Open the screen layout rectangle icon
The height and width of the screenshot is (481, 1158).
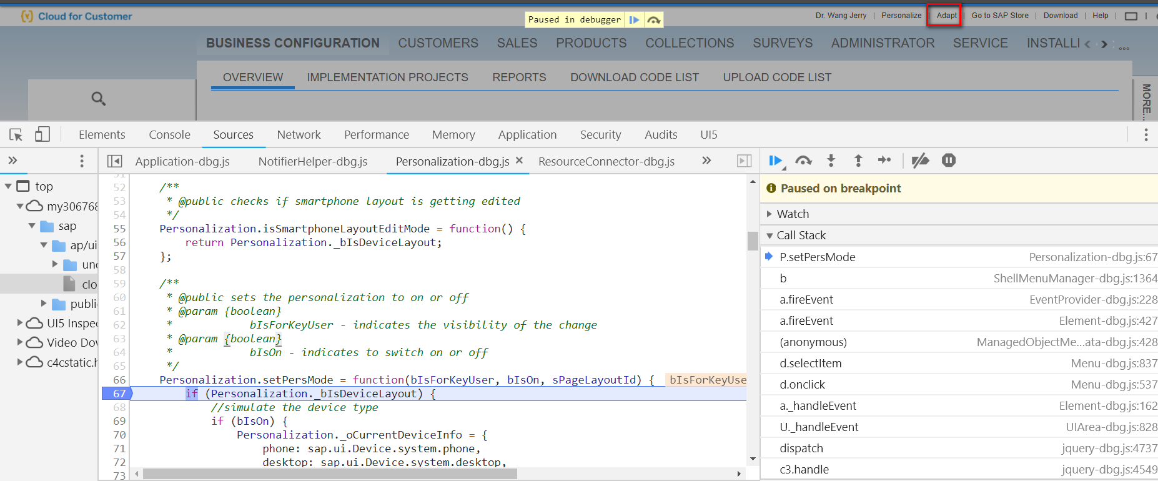(1131, 16)
